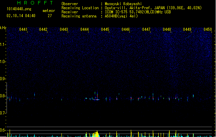The width and height of the screenshot is (216, 137).
Task: Click the kHz axis unit label
Action: click(3, 28)
